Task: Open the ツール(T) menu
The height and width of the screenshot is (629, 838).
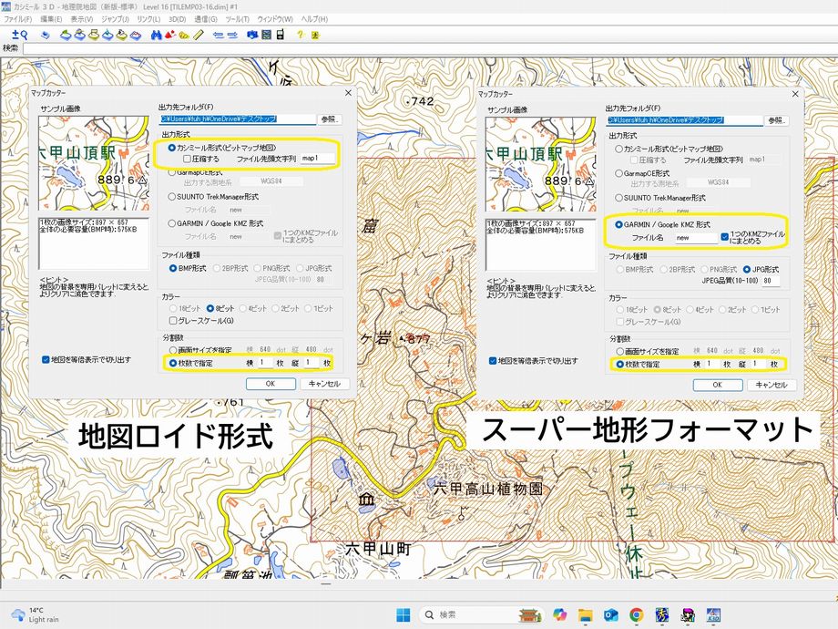Action: (237, 19)
